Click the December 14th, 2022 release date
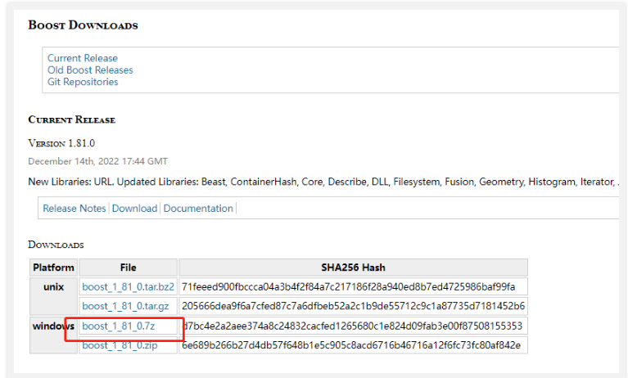628x378 pixels. pyautogui.click(x=97, y=161)
